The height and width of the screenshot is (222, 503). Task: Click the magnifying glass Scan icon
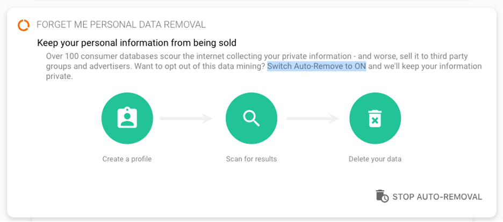251,119
